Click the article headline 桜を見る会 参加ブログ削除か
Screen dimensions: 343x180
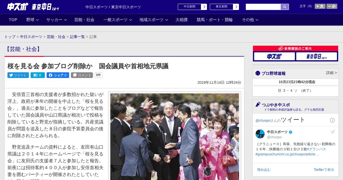pyautogui.click(x=88, y=66)
